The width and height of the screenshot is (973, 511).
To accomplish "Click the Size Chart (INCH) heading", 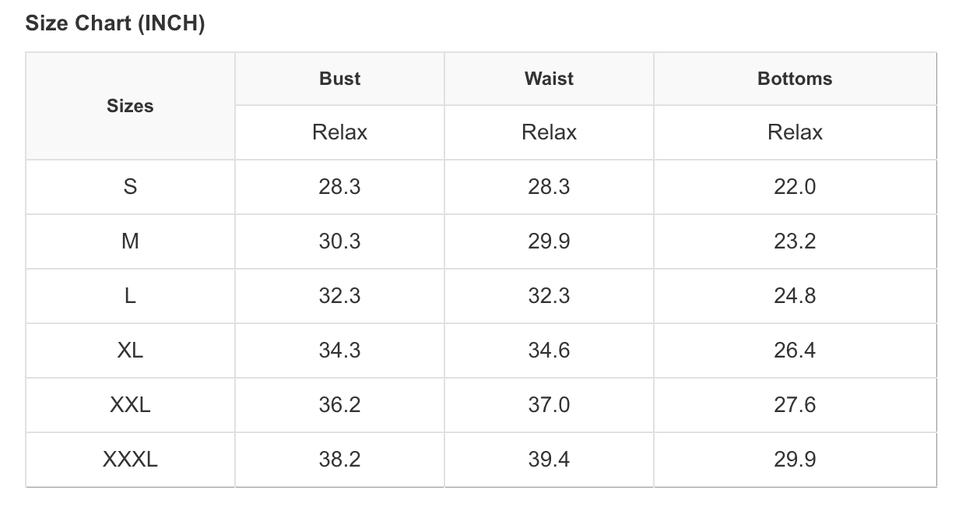I will point(115,24).
